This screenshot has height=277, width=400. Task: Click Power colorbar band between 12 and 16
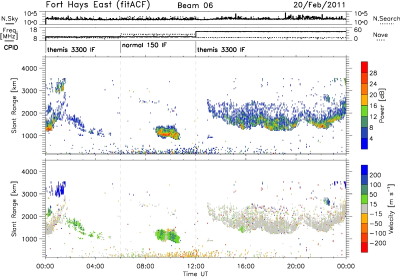[364, 111]
